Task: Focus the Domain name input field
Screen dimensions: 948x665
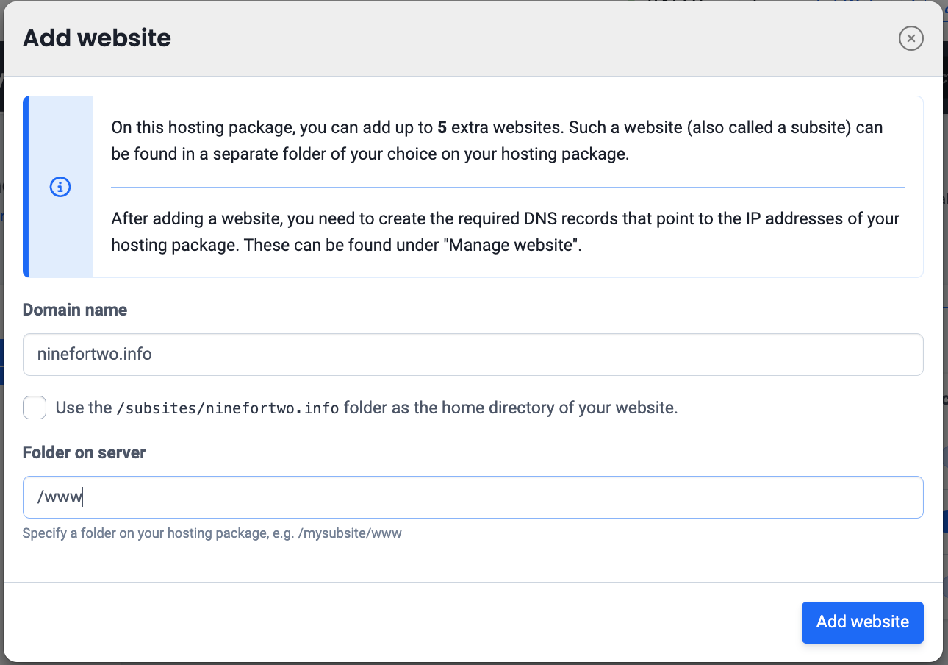Action: pyautogui.click(x=473, y=355)
